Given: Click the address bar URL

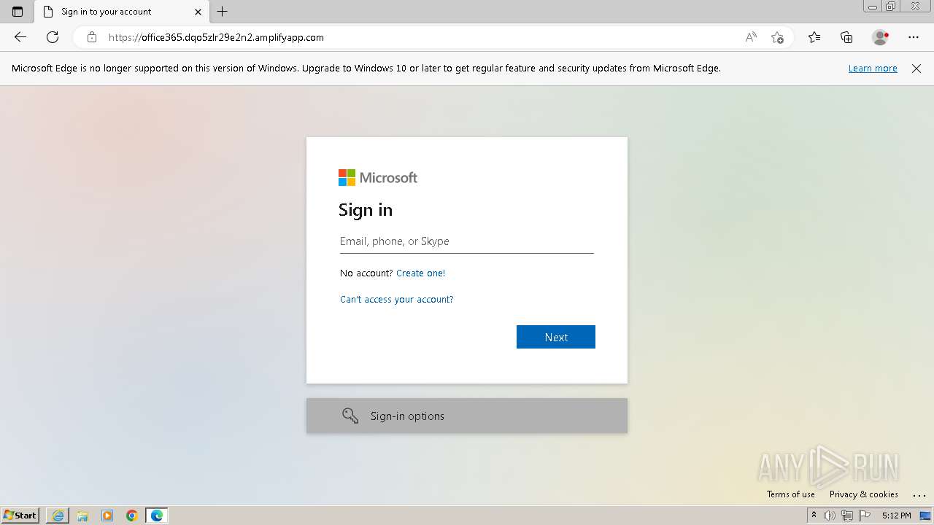Looking at the screenshot, I should click(x=216, y=37).
